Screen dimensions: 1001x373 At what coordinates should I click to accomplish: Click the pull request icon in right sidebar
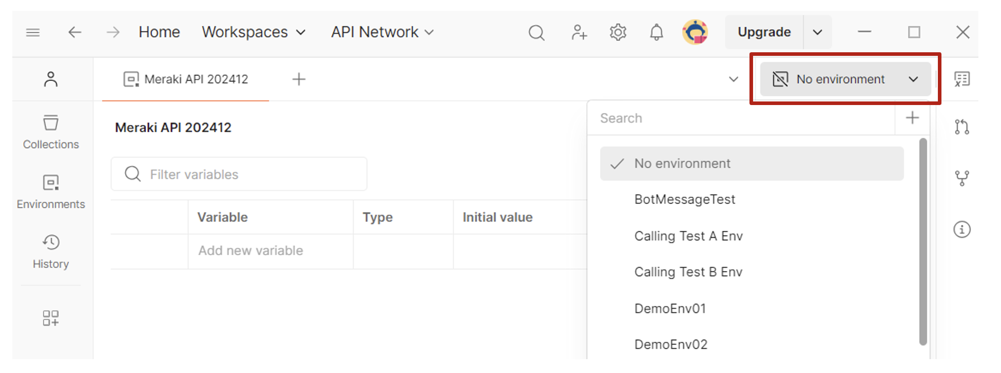[961, 127]
